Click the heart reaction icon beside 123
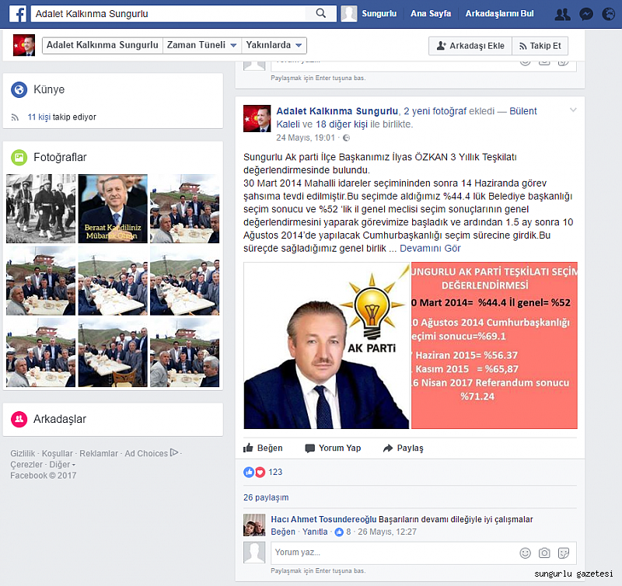This screenshot has height=586, width=622. [260, 473]
